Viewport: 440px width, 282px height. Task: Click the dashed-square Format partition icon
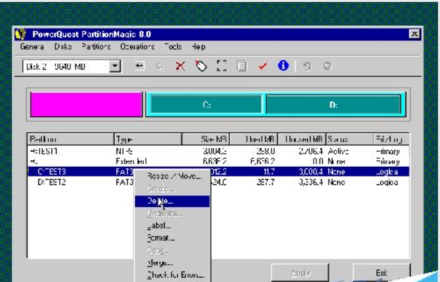coord(221,66)
